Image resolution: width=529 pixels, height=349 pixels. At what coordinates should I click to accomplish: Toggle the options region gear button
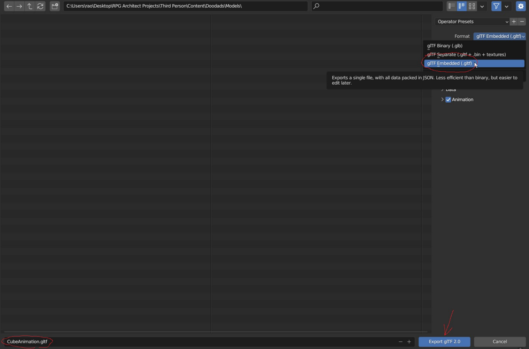(x=521, y=6)
